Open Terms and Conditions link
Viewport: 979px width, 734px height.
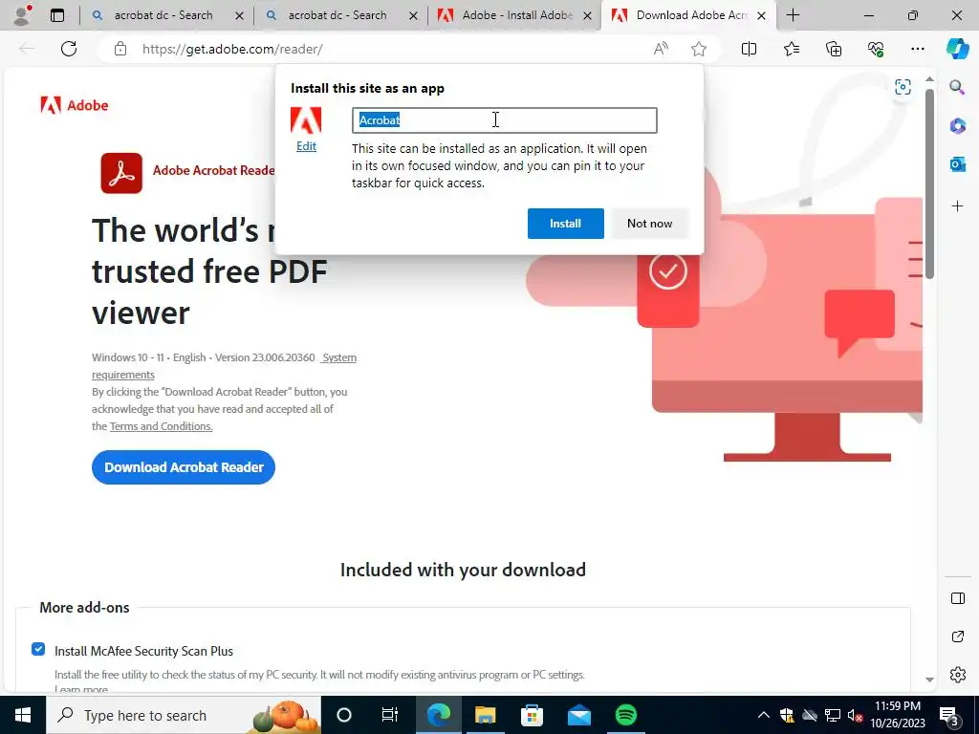coord(161,426)
